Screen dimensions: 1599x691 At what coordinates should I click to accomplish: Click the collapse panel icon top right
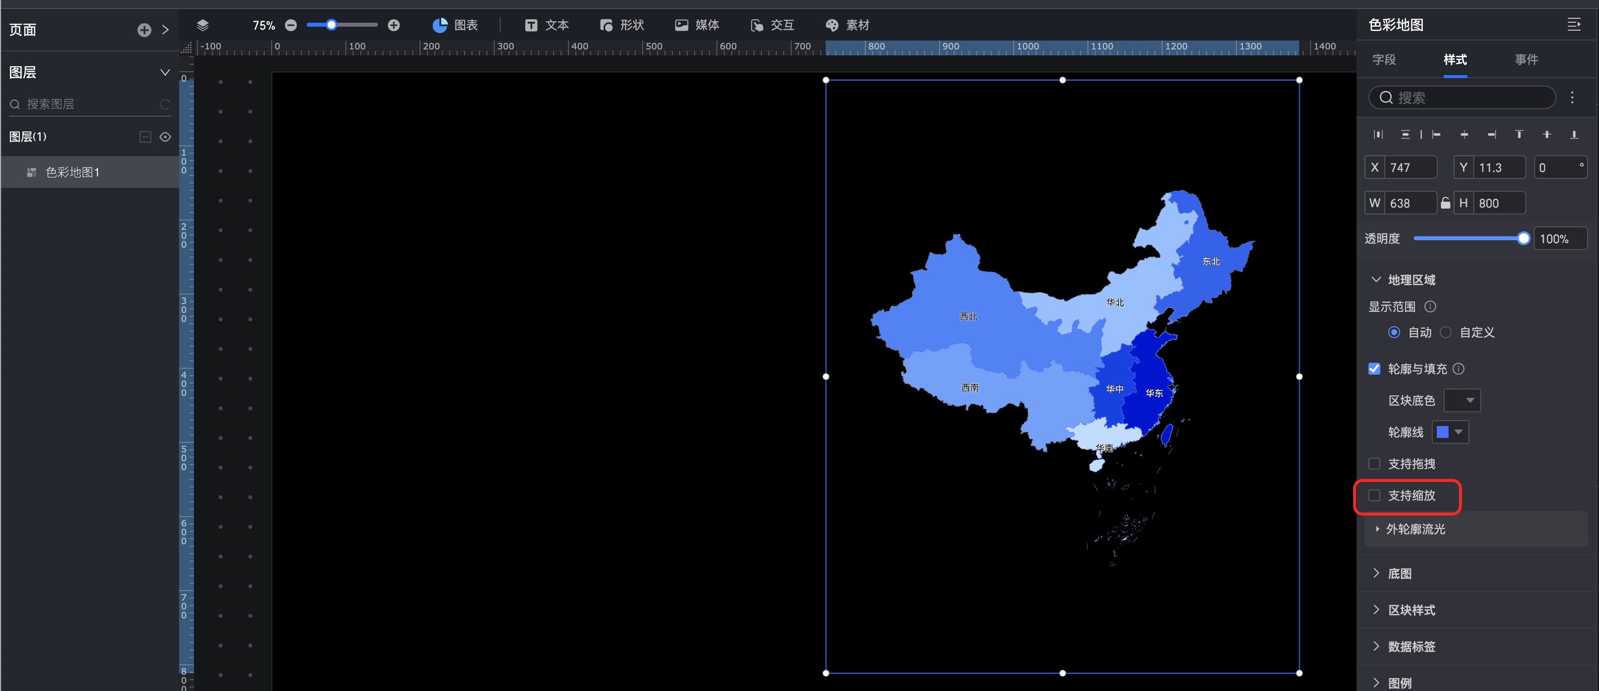[x=1574, y=24]
